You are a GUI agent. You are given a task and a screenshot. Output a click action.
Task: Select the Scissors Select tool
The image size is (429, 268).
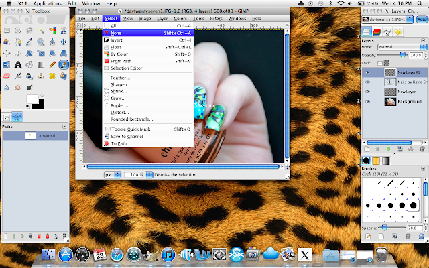[64, 30]
